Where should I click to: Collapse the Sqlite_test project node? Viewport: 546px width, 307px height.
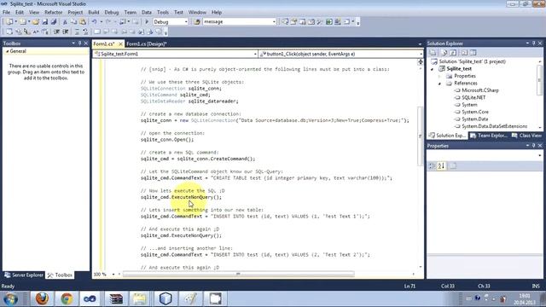pos(433,69)
